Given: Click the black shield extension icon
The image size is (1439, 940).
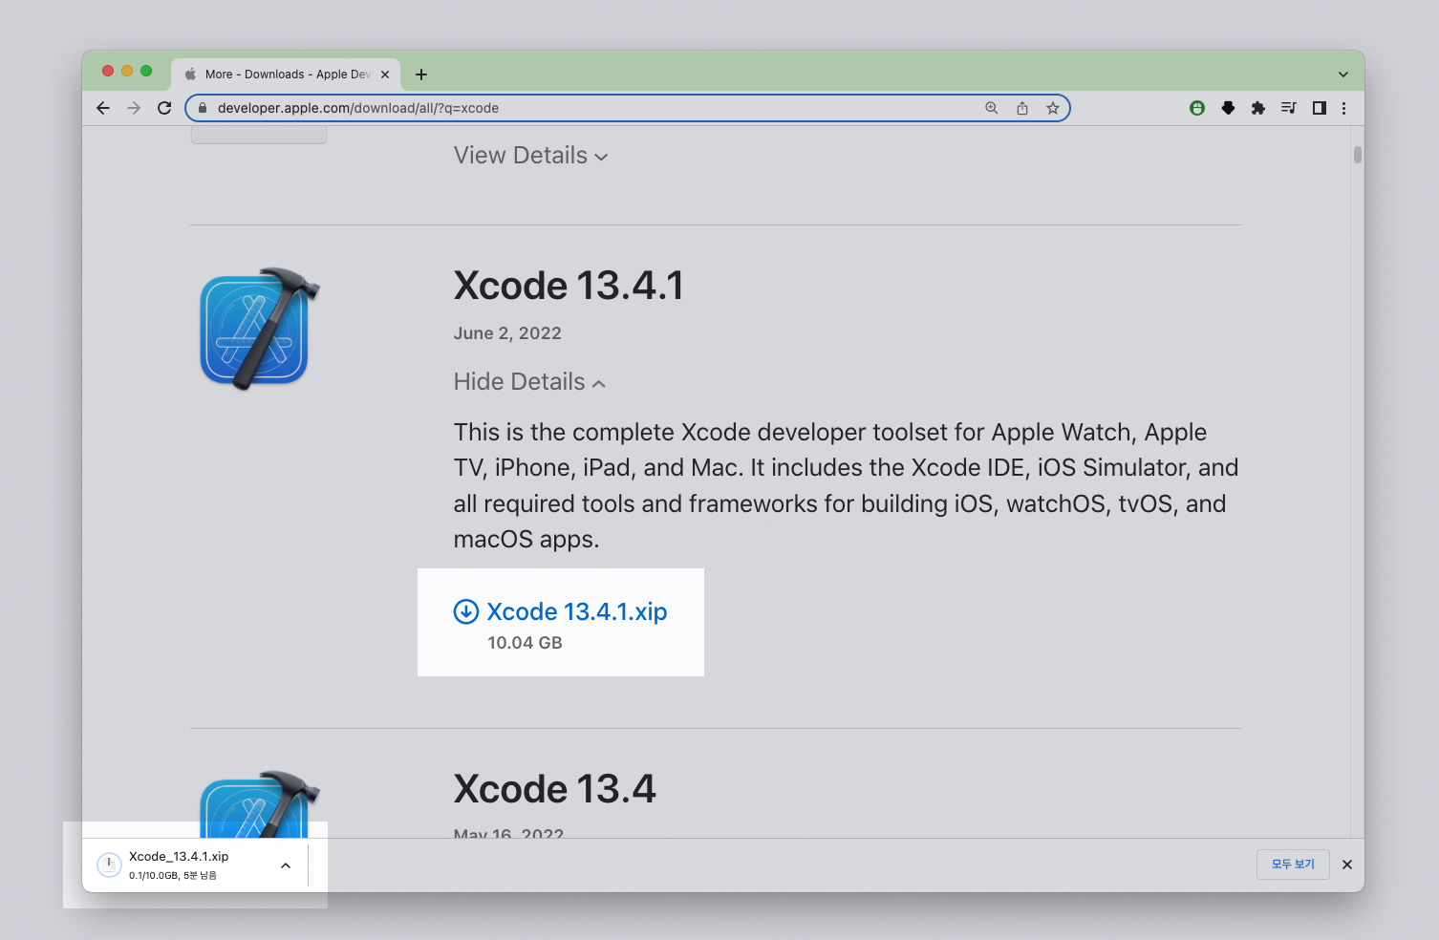Looking at the screenshot, I should click(1228, 108).
